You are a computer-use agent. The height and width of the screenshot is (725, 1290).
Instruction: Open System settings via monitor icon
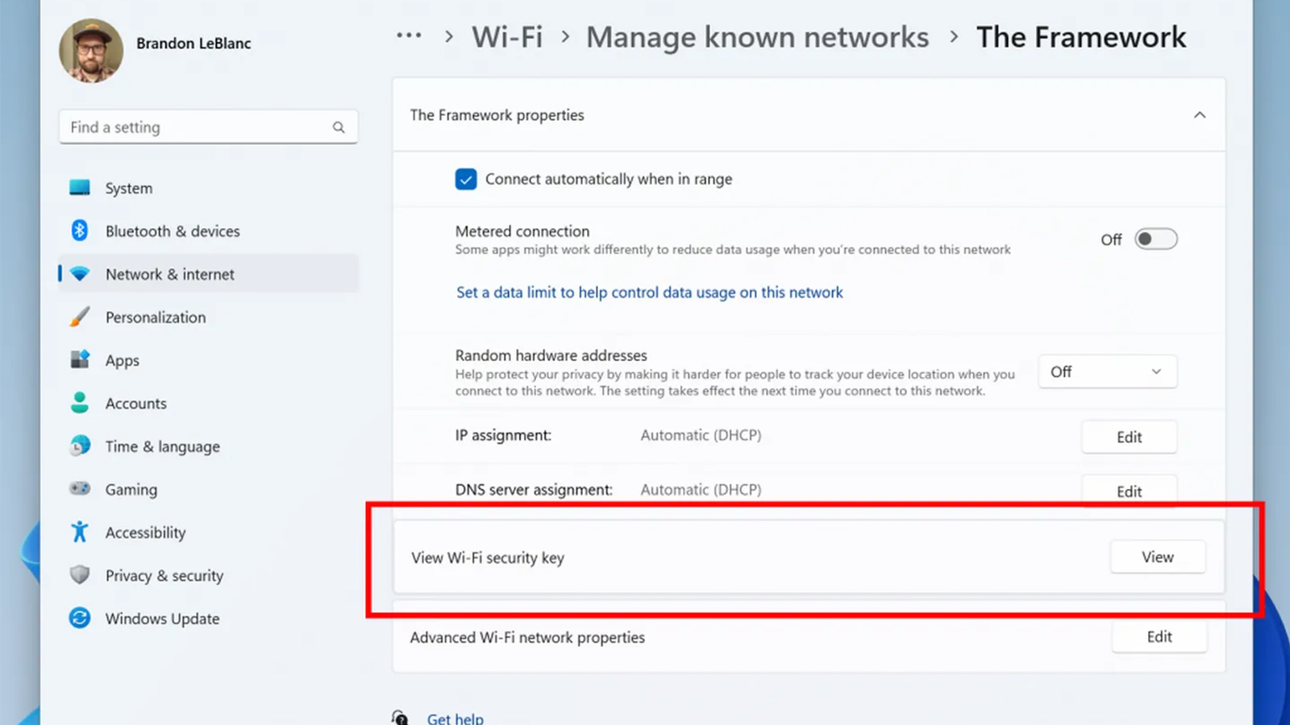80,188
